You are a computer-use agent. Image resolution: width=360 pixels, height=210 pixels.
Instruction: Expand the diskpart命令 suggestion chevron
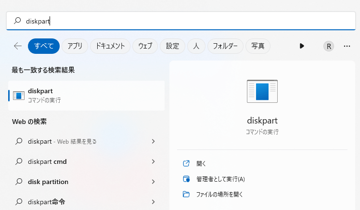[x=153, y=202]
